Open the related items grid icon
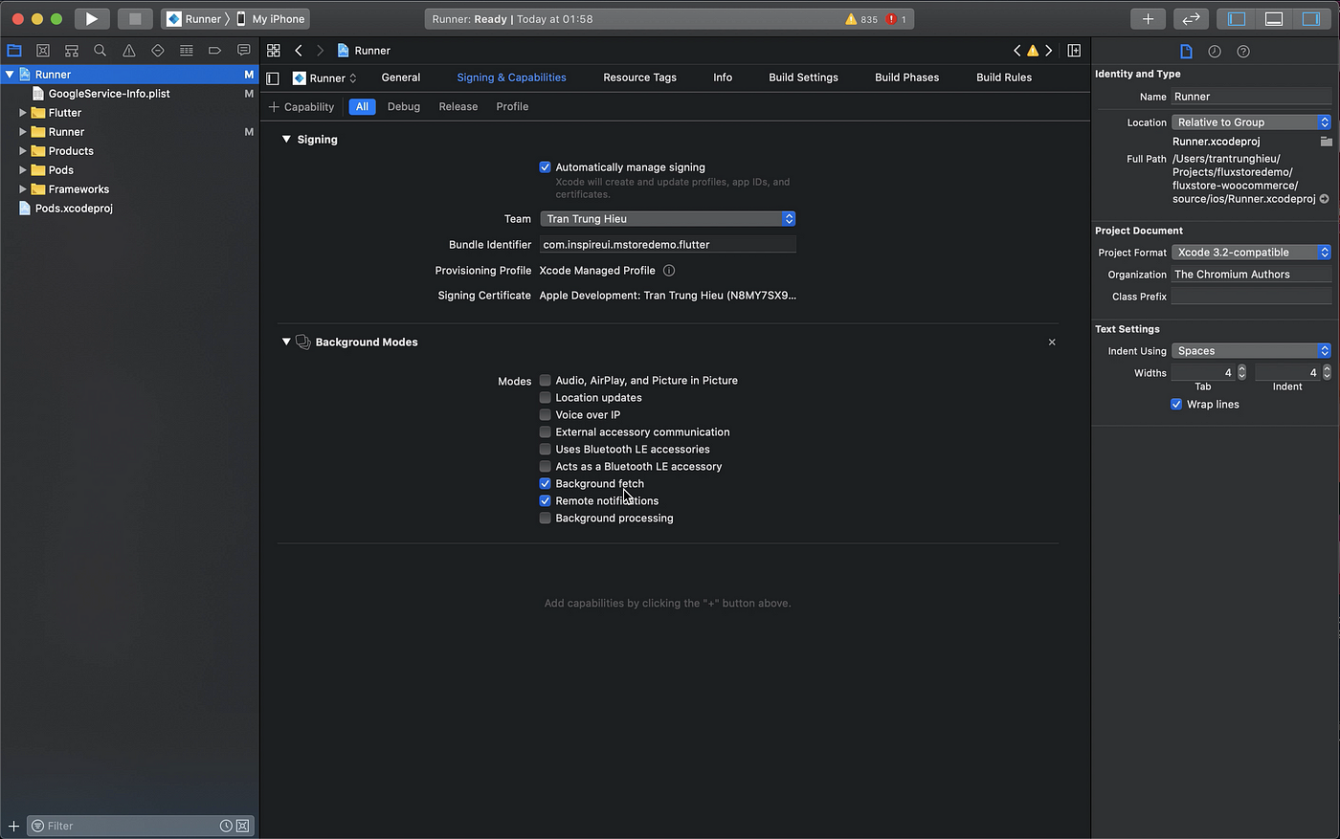1340x839 pixels. 274,51
